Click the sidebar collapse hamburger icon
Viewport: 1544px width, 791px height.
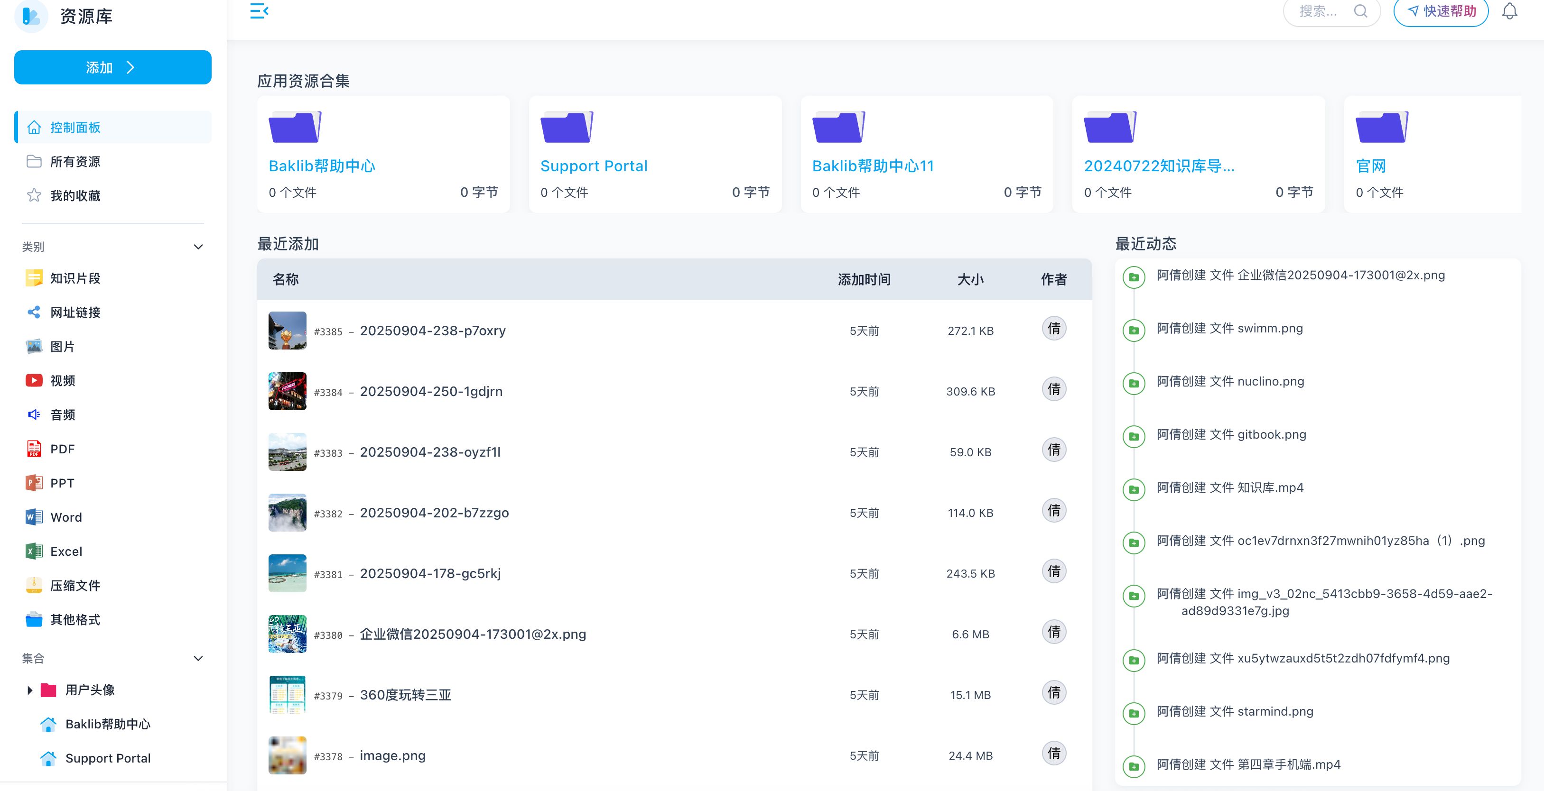click(259, 11)
